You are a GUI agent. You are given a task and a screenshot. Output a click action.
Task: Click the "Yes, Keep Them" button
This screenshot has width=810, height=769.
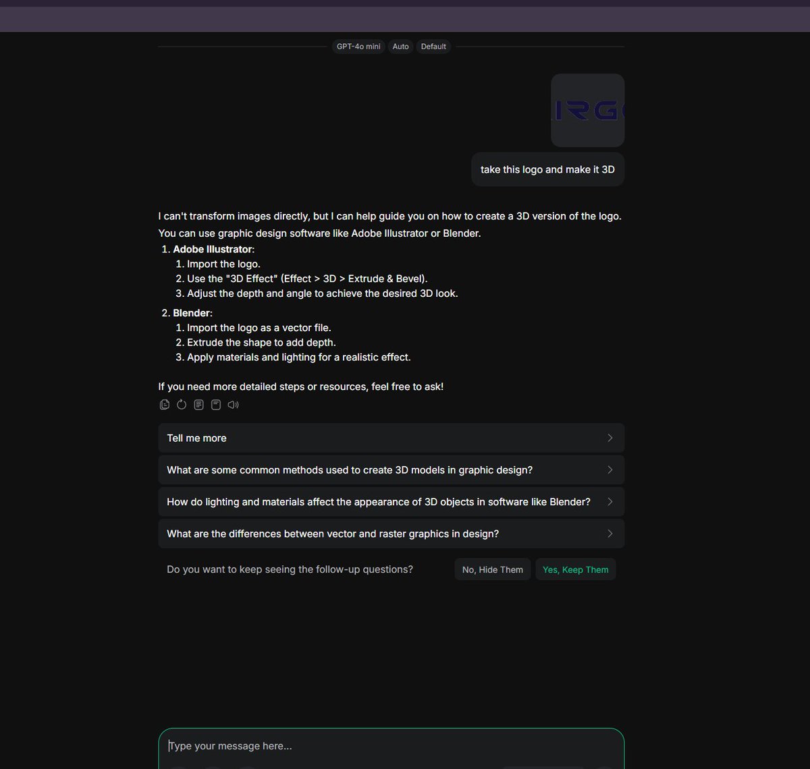pyautogui.click(x=576, y=569)
